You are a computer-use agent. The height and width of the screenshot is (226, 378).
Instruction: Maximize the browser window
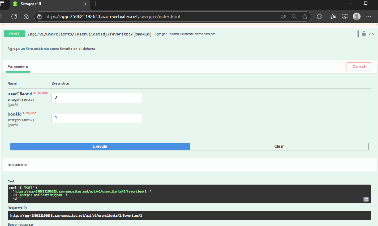pos(365,3)
